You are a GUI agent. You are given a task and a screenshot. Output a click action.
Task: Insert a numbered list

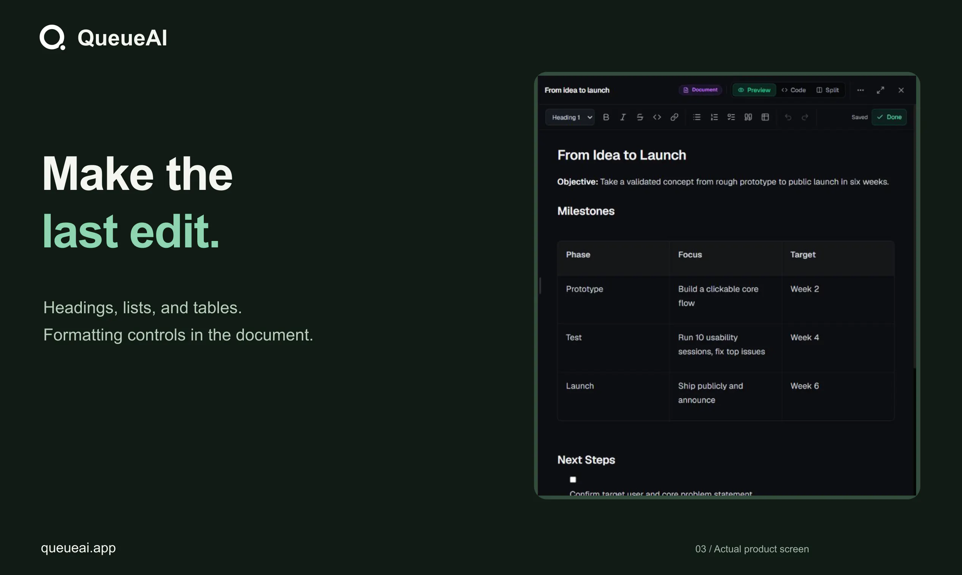(714, 117)
